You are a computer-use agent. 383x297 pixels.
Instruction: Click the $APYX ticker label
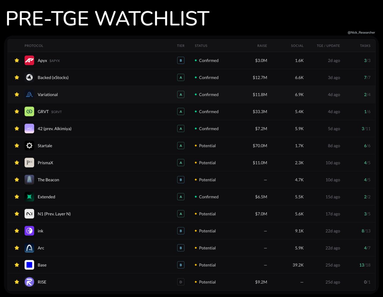(x=55, y=61)
